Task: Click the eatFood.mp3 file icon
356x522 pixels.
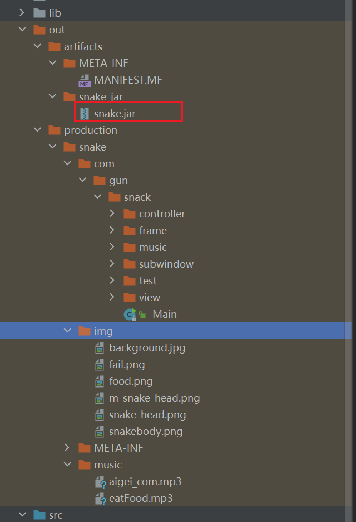Action: tap(100, 499)
